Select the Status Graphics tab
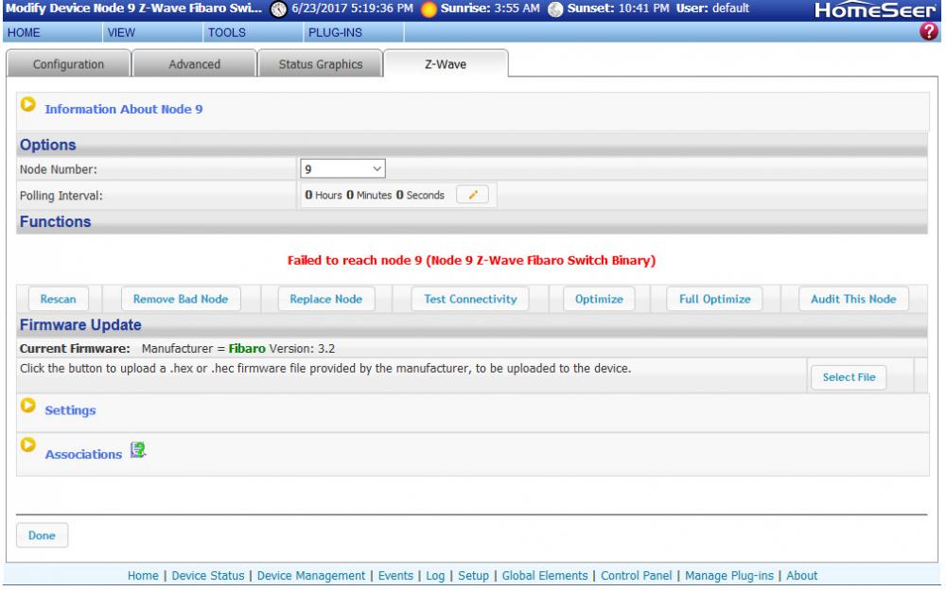 tap(320, 64)
